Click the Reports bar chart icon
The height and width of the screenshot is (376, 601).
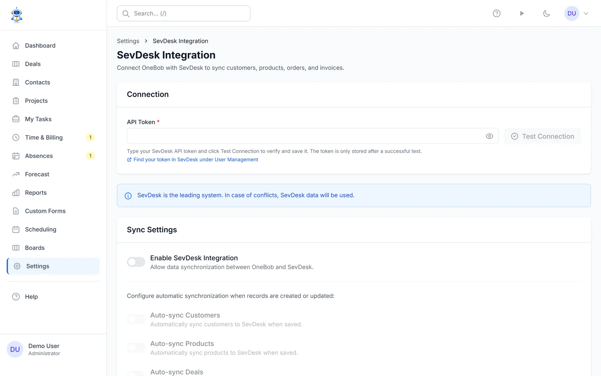pos(16,193)
